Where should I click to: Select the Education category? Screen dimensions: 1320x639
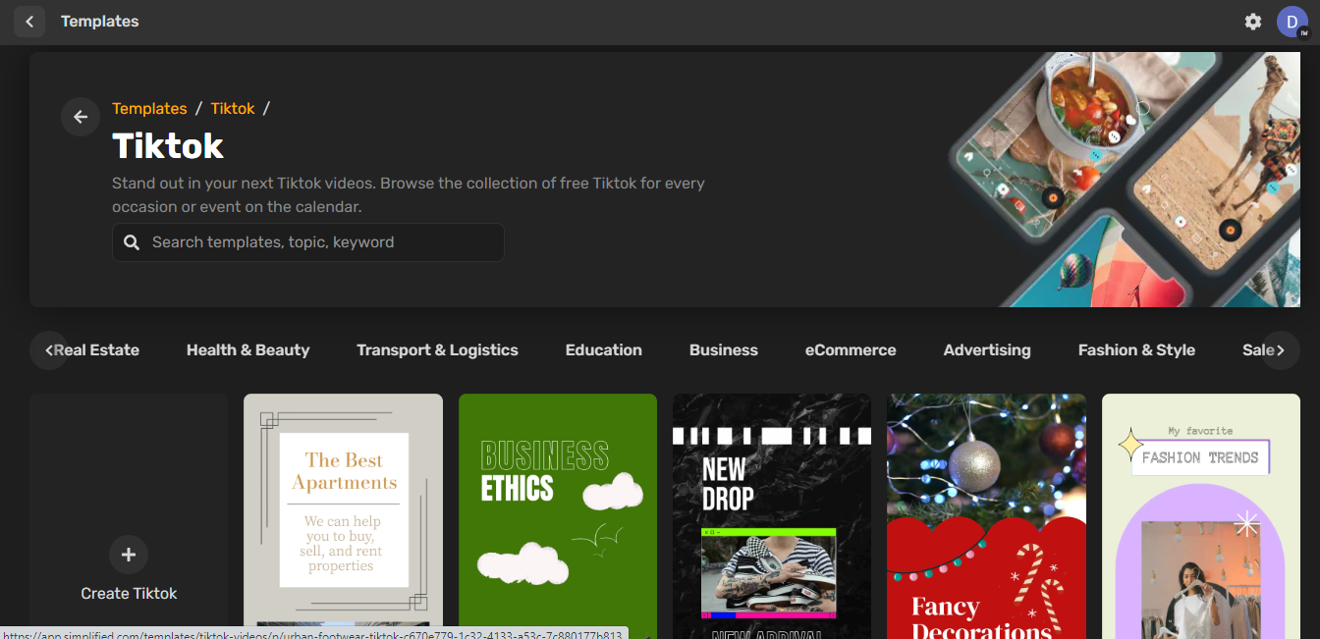(x=604, y=350)
